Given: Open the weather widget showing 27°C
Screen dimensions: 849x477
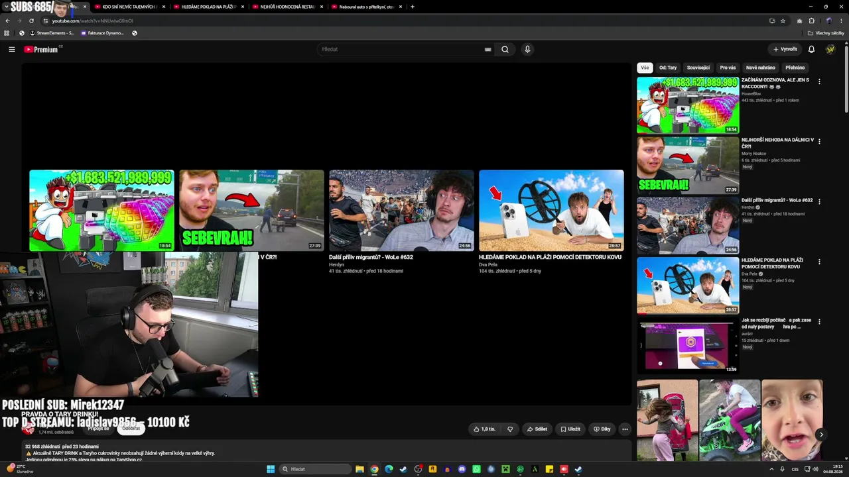Looking at the screenshot, I should [x=20, y=469].
